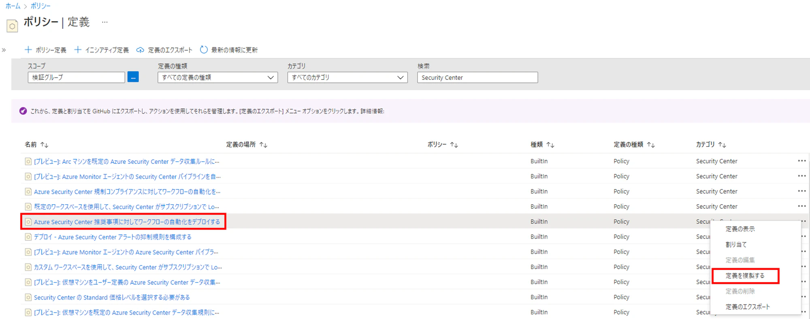Image resolution: width=810 pixels, height=319 pixels.
Task: Sort by the カテゴリ column header
Action: tap(711, 145)
